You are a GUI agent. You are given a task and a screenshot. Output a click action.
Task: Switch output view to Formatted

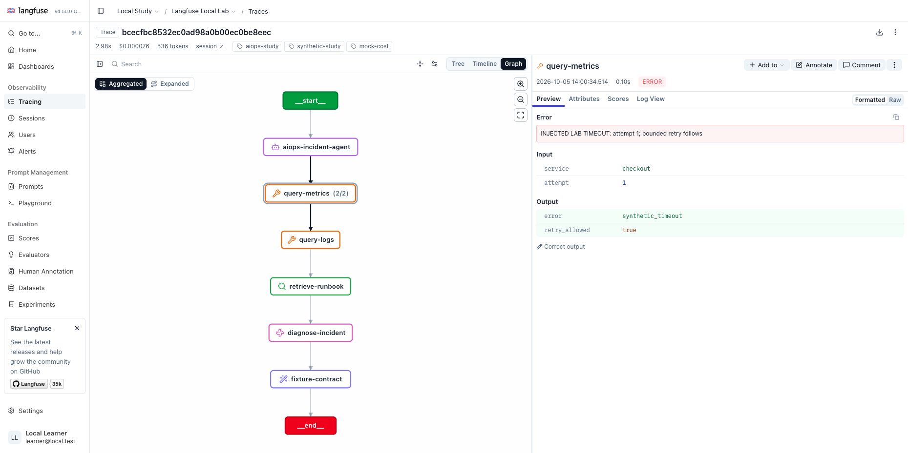869,99
